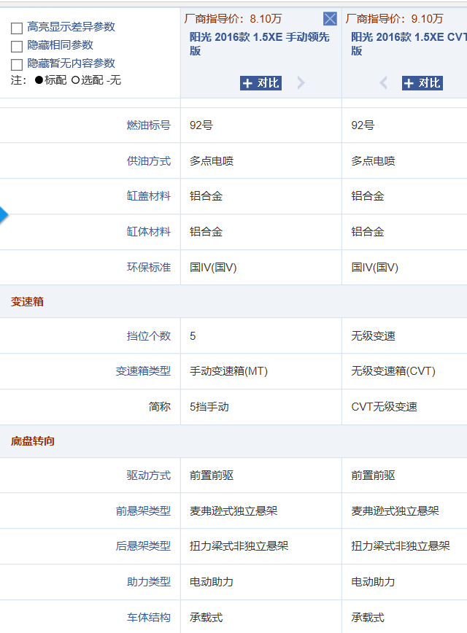Image resolution: width=467 pixels, height=633 pixels.
Task: Click the 供油方式 parameter label
Action: click(x=149, y=160)
